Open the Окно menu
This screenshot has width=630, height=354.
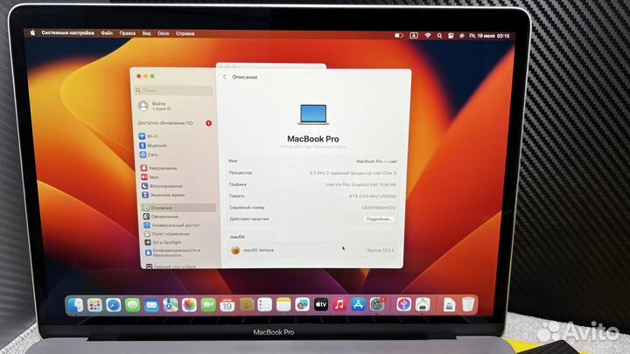coord(163,33)
